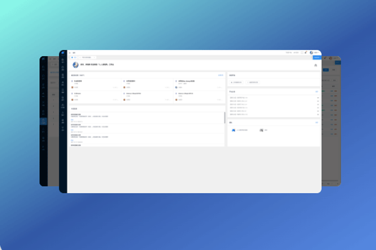Select the first active page tab with blue dot
The height and width of the screenshot is (250, 376).
pyautogui.click(x=74, y=57)
